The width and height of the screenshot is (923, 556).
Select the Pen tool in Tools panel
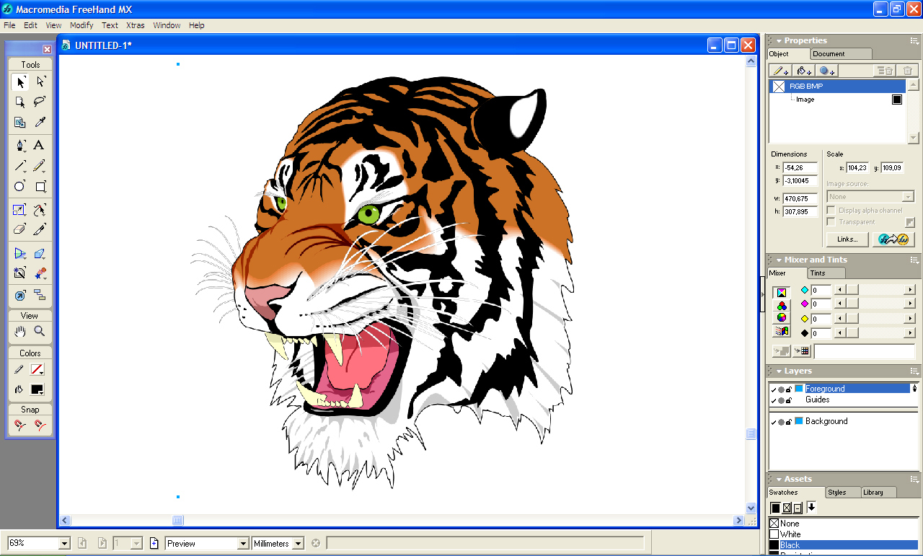(x=20, y=145)
